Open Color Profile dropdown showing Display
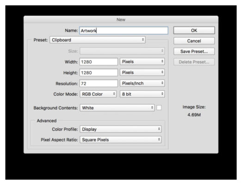 (120, 129)
